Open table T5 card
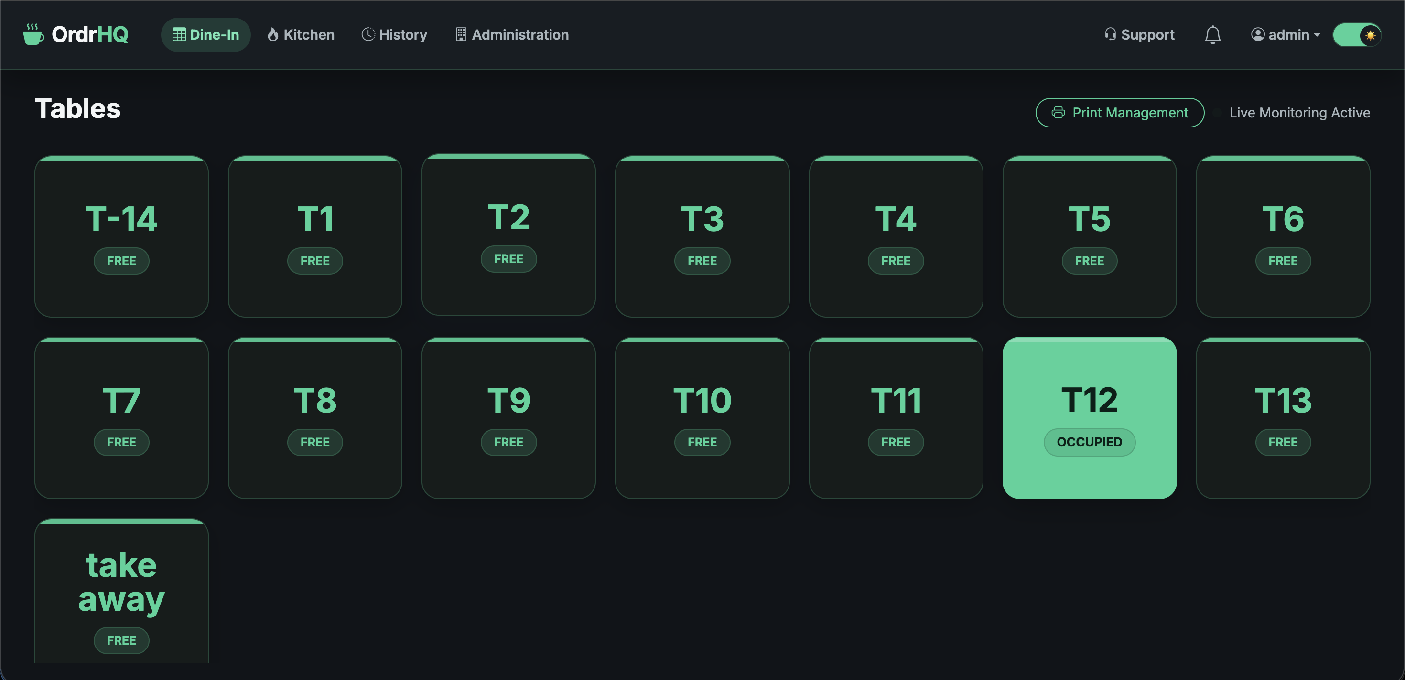 click(1089, 236)
